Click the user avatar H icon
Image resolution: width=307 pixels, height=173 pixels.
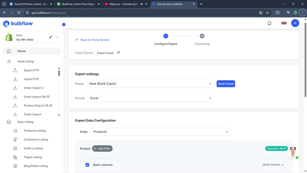tap(295, 23)
